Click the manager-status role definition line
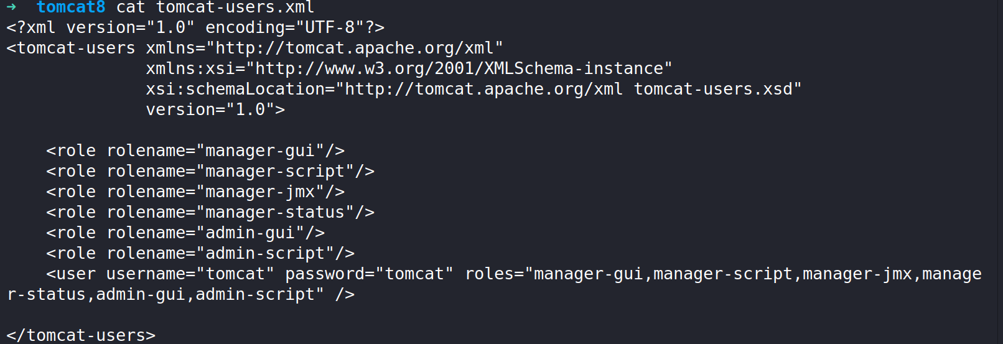 pos(210,213)
